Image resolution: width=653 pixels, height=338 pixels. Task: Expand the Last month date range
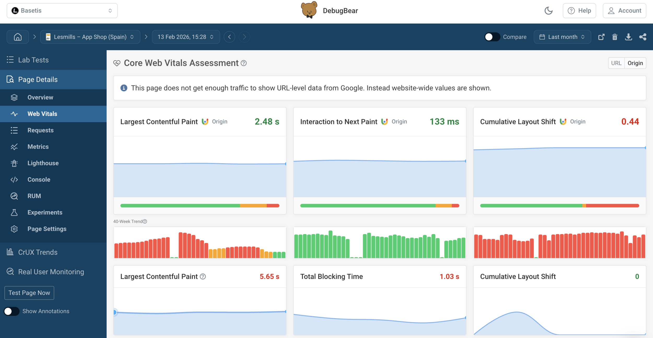click(562, 37)
